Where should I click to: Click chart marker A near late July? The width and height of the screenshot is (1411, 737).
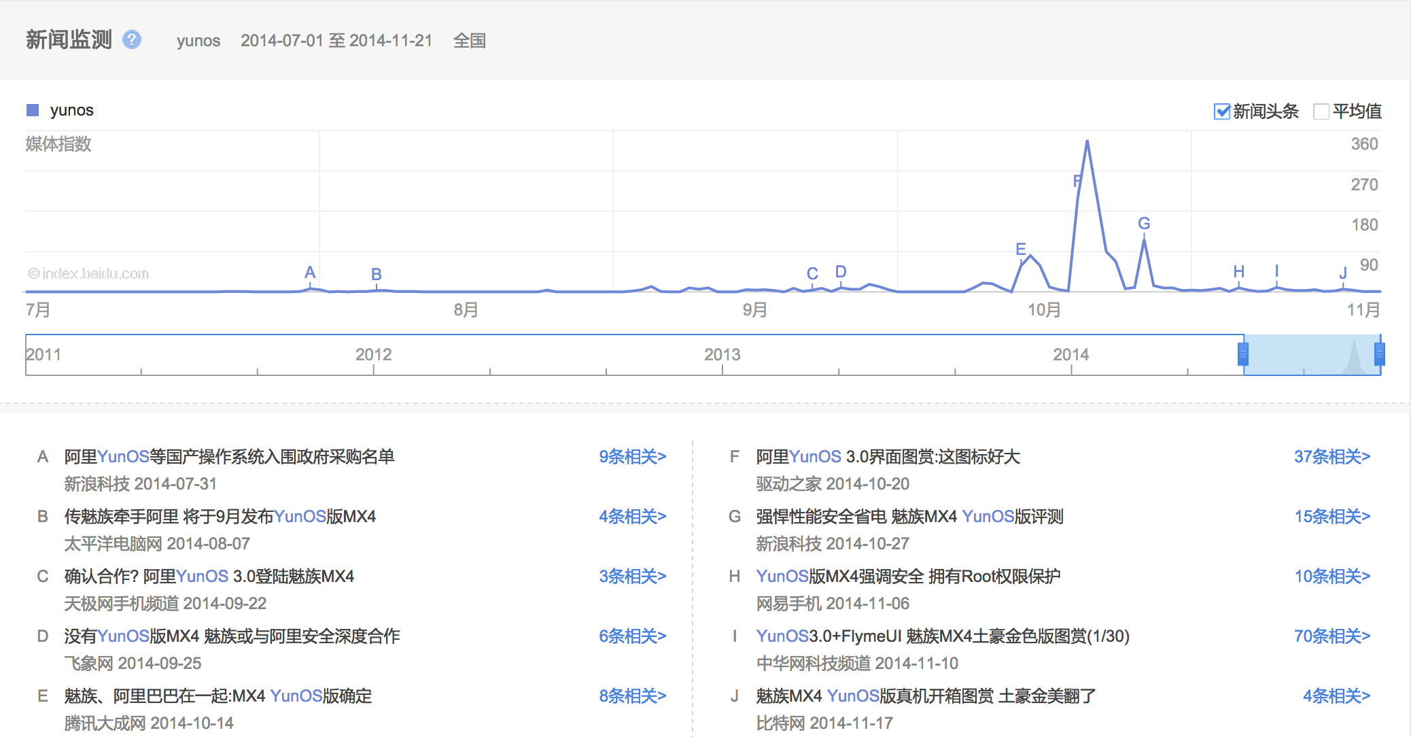pos(310,273)
